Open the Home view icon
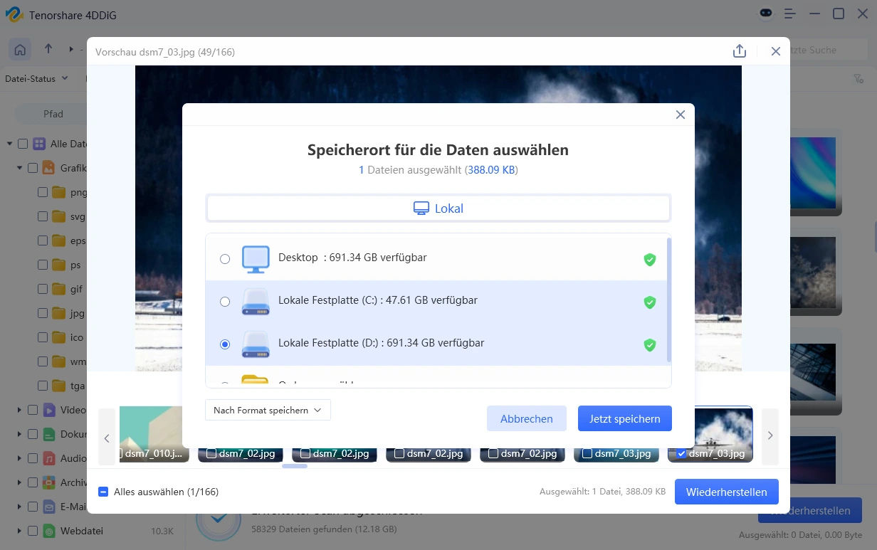Screen dimensions: 877x550 tap(19, 49)
